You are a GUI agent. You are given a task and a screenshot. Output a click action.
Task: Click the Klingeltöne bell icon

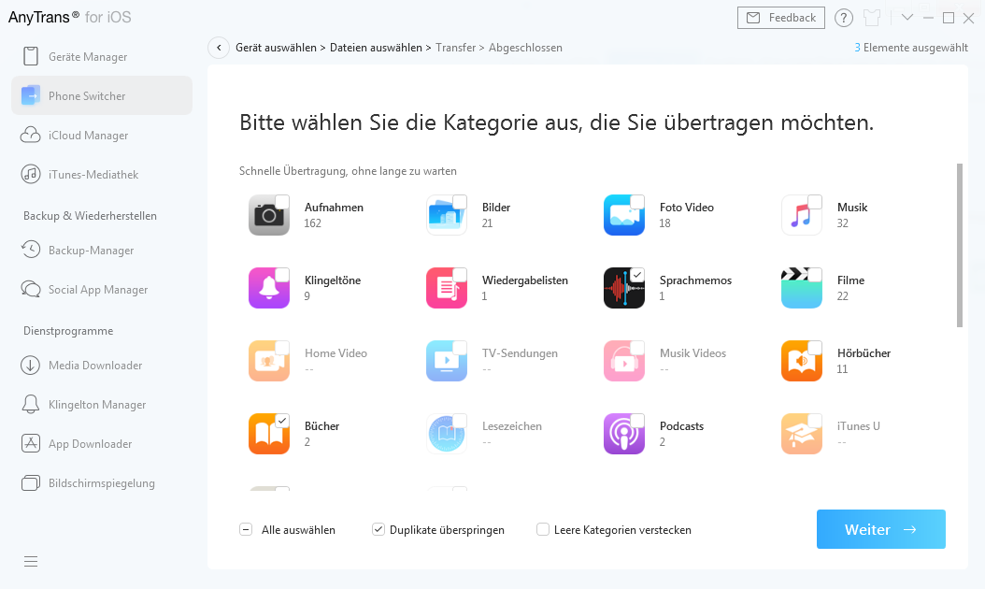coord(269,288)
